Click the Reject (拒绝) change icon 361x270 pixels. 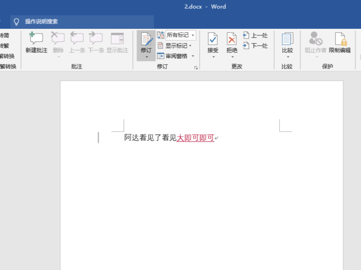pyautogui.click(x=232, y=39)
